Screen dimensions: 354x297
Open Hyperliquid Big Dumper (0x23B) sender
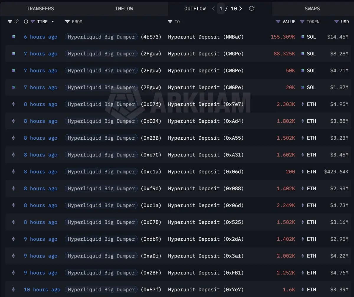click(x=113, y=138)
